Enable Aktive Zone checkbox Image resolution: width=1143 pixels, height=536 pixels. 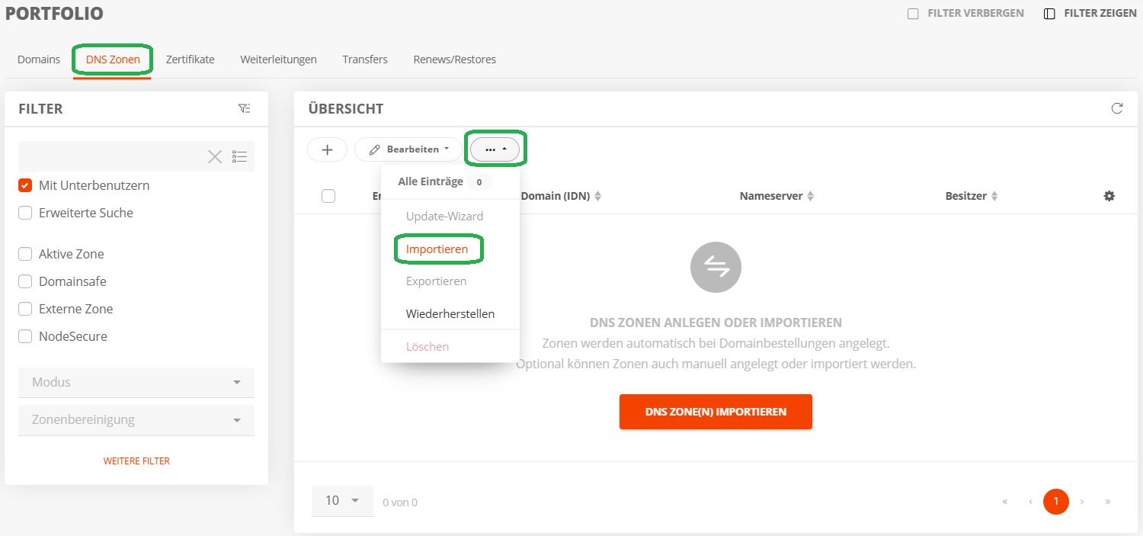point(25,254)
